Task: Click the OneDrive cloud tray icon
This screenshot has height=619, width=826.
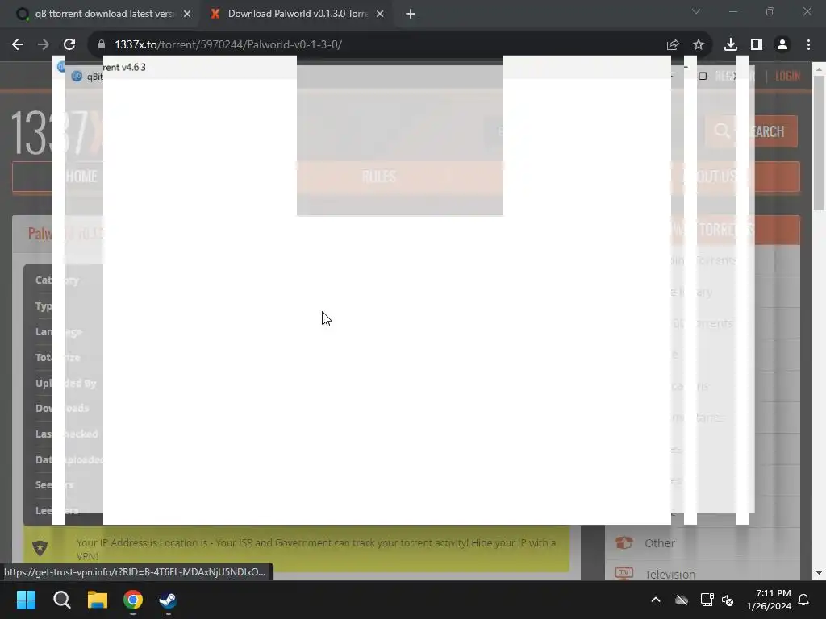Action: [x=682, y=600]
